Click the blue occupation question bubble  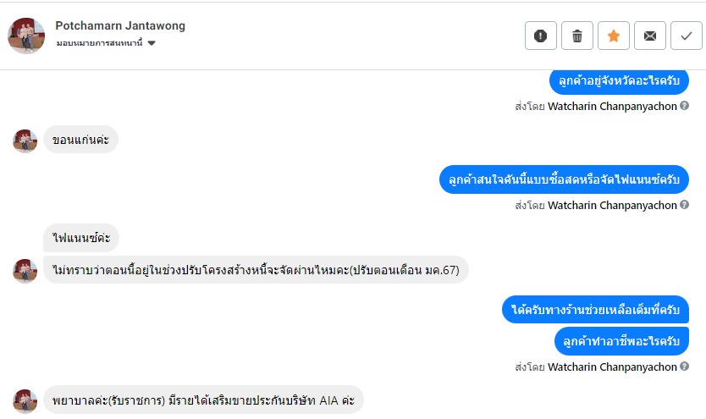click(621, 341)
